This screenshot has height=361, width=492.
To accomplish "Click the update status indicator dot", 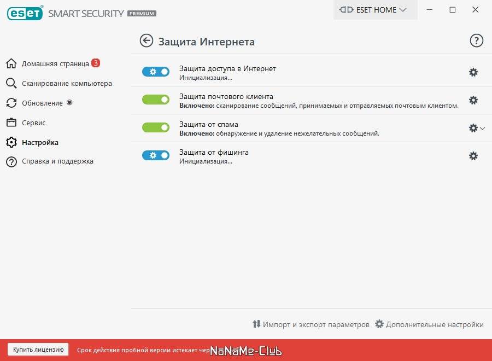I will pos(69,102).
